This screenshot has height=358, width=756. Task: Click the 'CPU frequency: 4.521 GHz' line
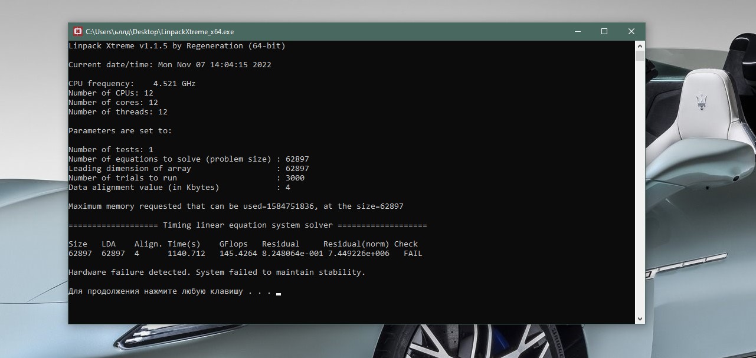(132, 84)
